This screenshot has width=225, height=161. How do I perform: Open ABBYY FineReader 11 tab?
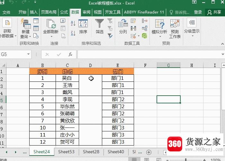point(144,12)
